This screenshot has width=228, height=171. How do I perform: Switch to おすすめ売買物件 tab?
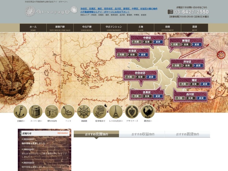97,134
